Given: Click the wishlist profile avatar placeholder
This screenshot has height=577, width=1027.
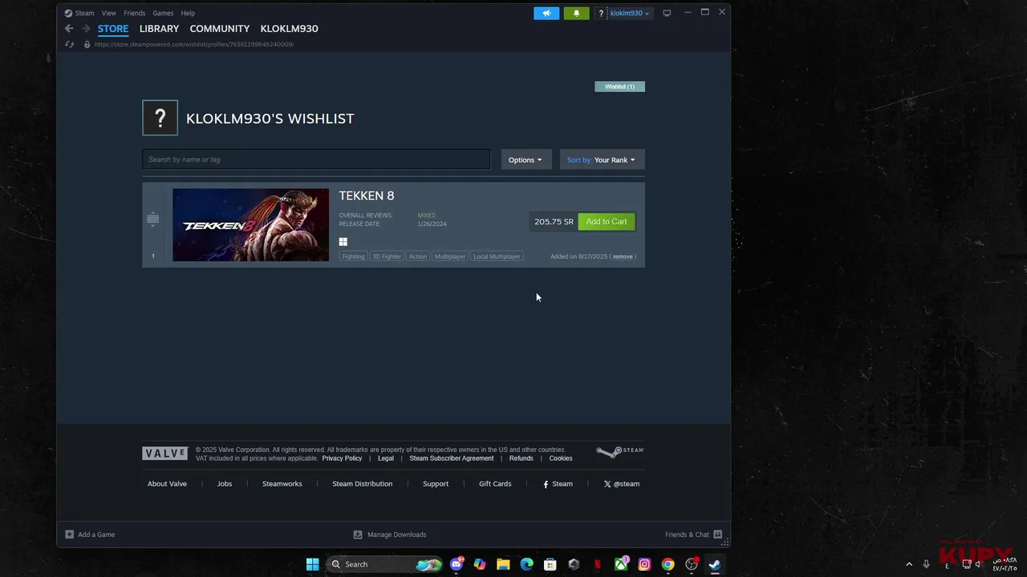Looking at the screenshot, I should click(160, 118).
